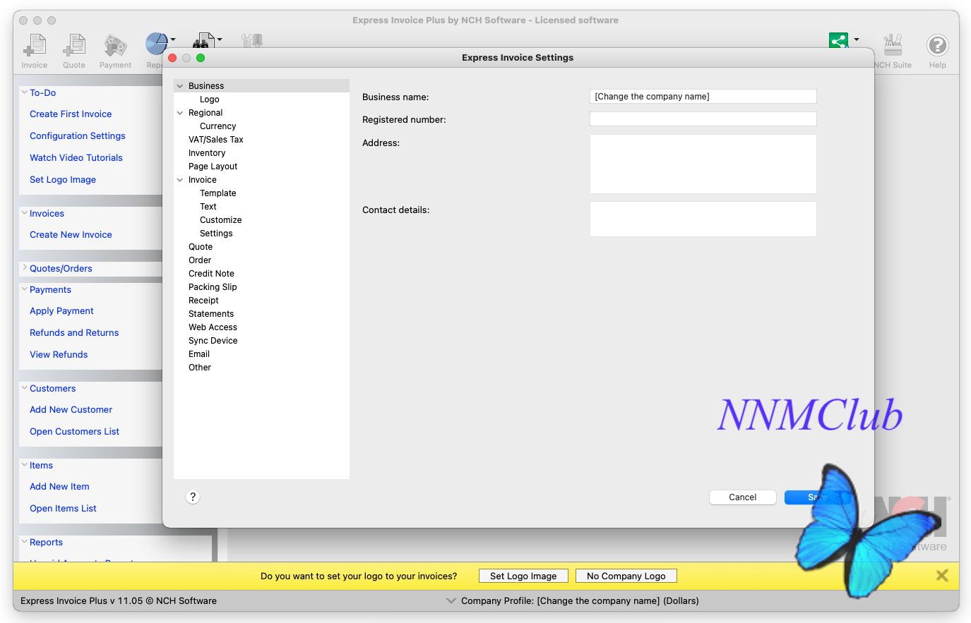Click the Invoice toolbar icon
This screenshot has height=623, width=971.
pos(34,47)
